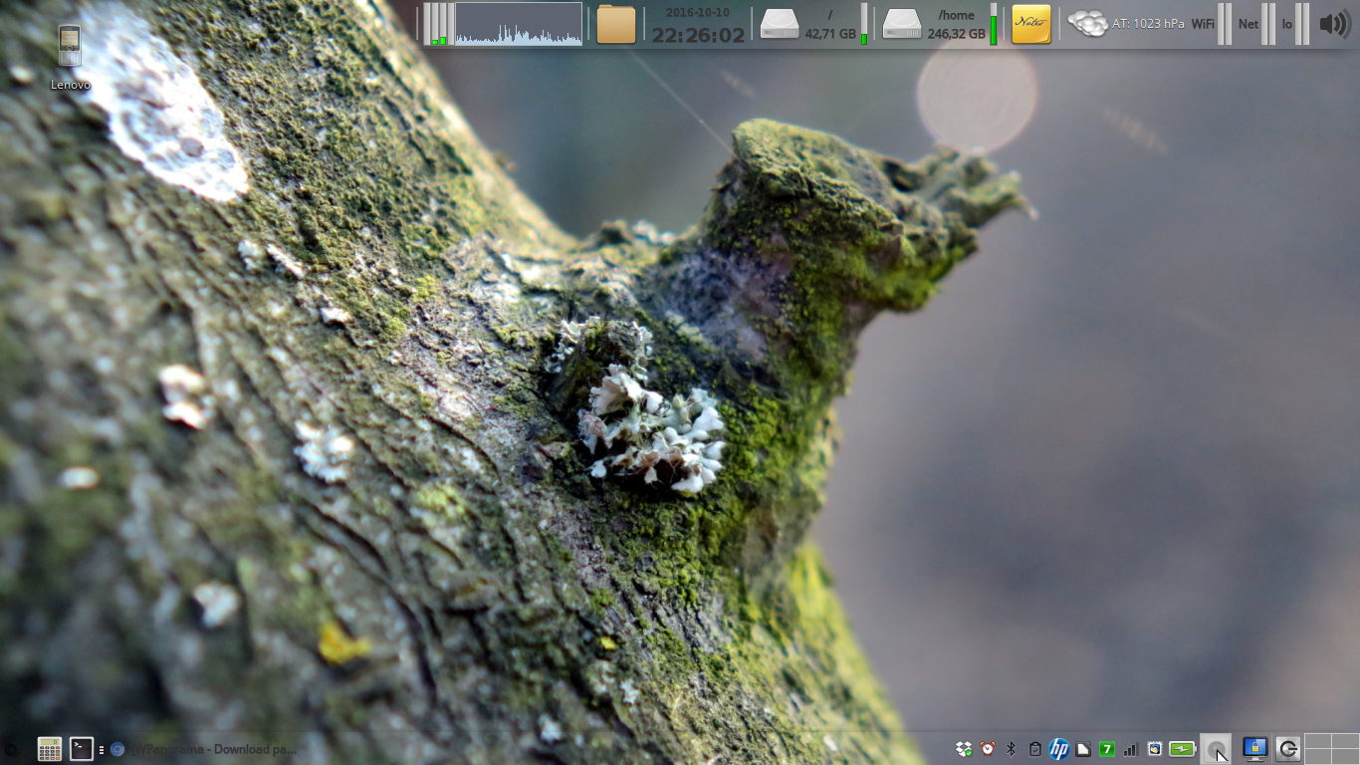Image resolution: width=1360 pixels, height=765 pixels.
Task: Open the HP tray icon
Action: pyautogui.click(x=1059, y=749)
